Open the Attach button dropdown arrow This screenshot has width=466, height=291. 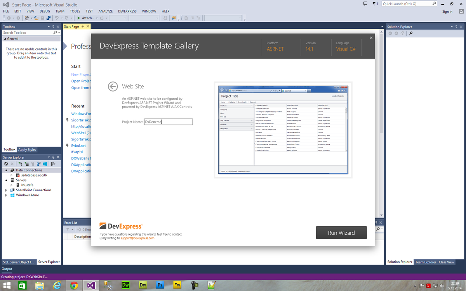pyautogui.click(x=97, y=18)
